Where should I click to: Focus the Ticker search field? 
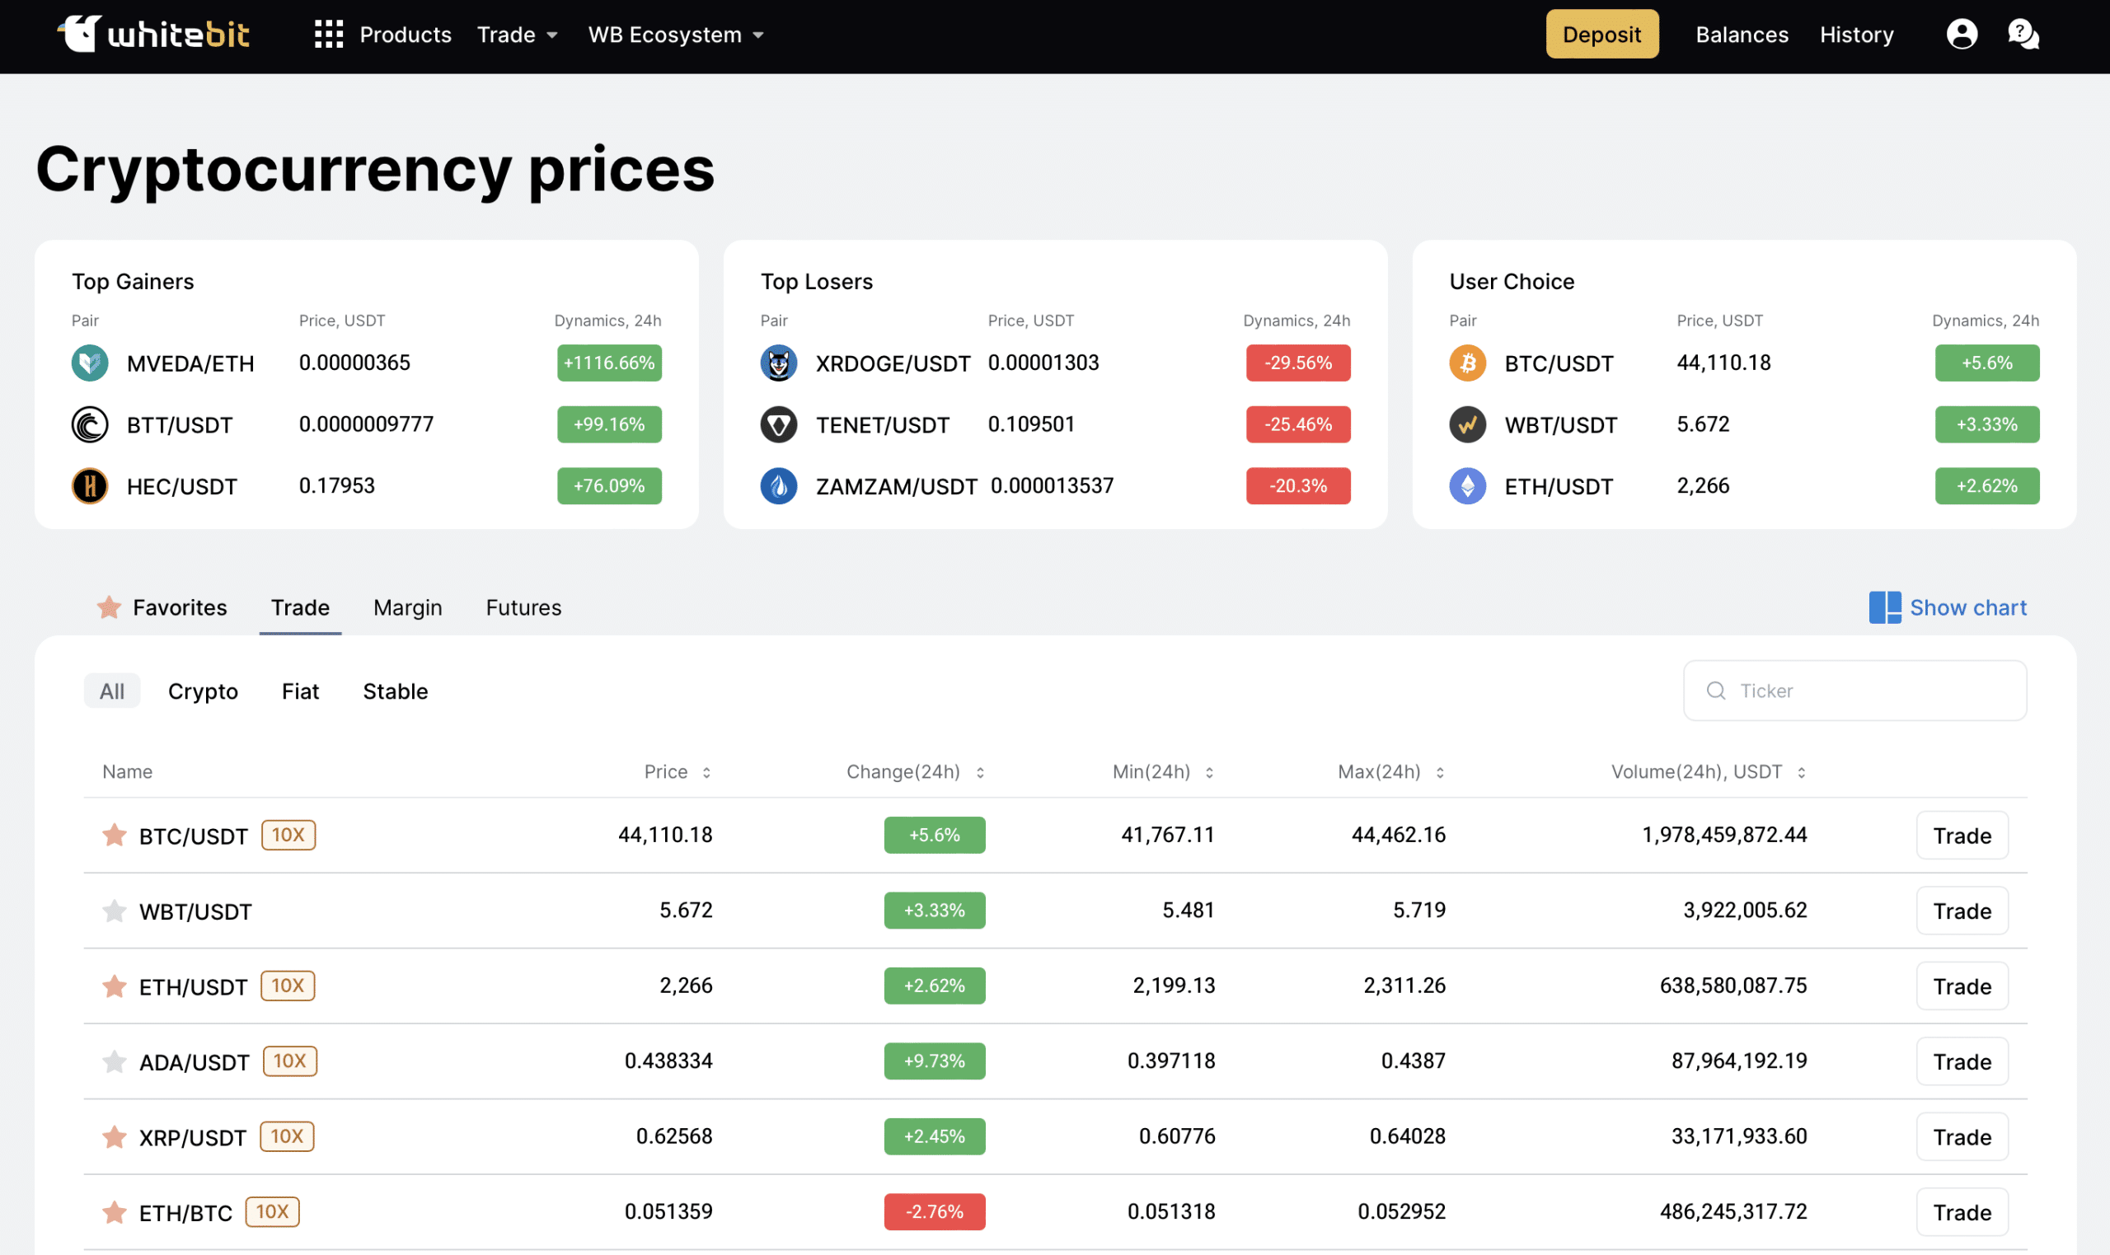point(1854,691)
